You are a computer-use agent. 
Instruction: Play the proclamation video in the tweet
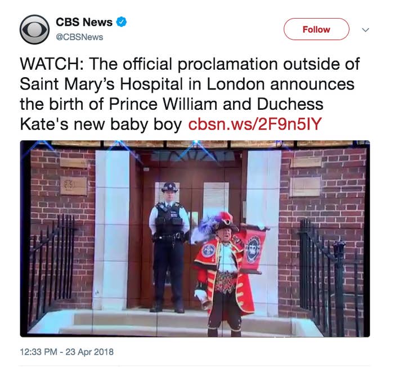195,239
